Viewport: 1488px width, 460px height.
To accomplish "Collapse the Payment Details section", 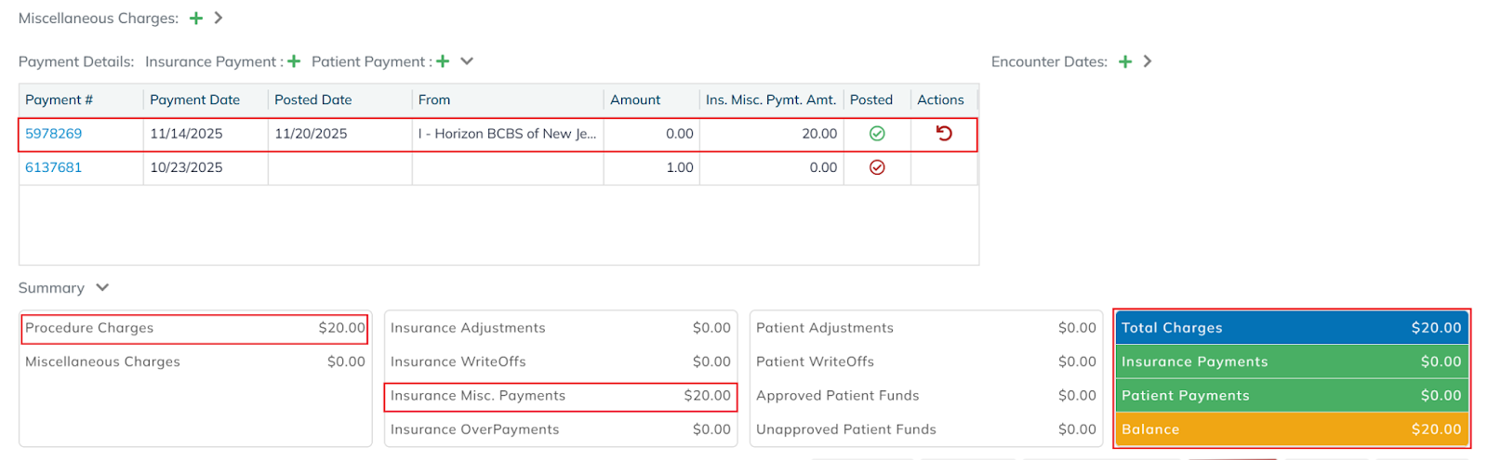I will click(x=467, y=61).
